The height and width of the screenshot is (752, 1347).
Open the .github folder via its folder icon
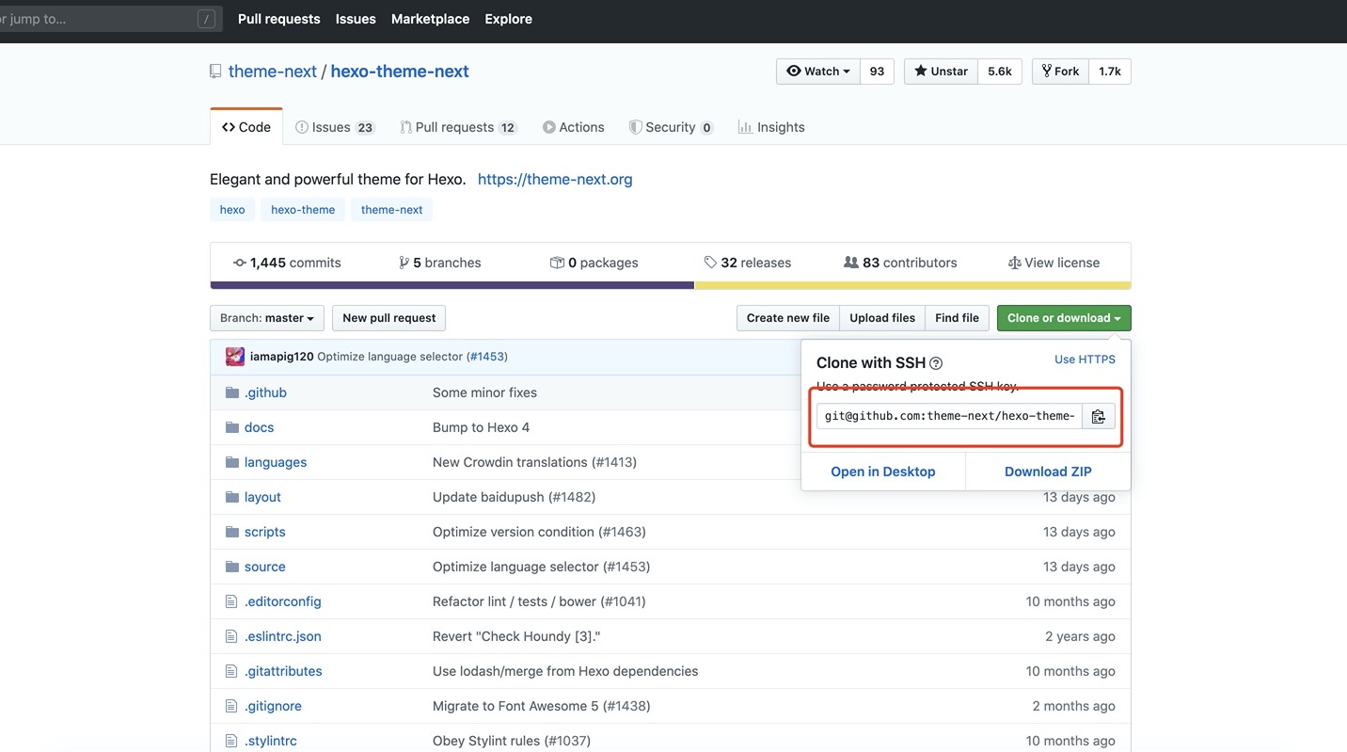click(230, 392)
